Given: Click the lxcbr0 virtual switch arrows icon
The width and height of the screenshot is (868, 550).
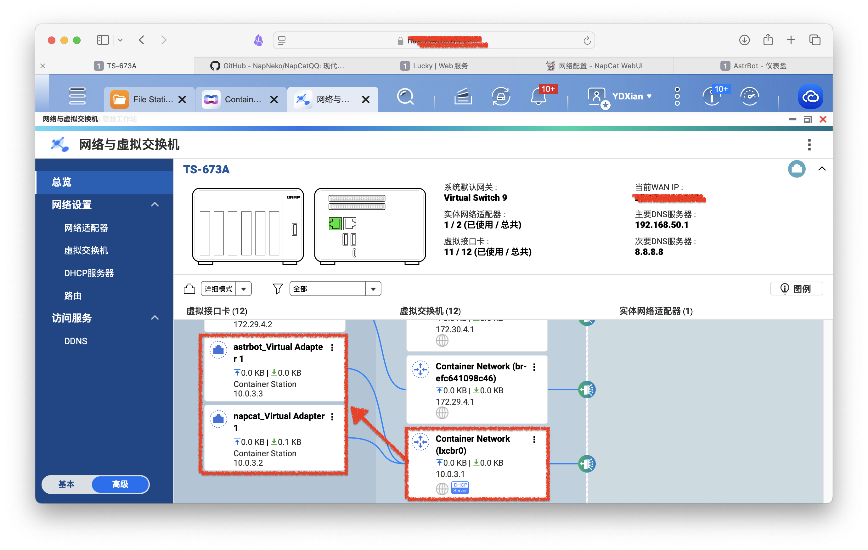Looking at the screenshot, I should click(x=420, y=441).
